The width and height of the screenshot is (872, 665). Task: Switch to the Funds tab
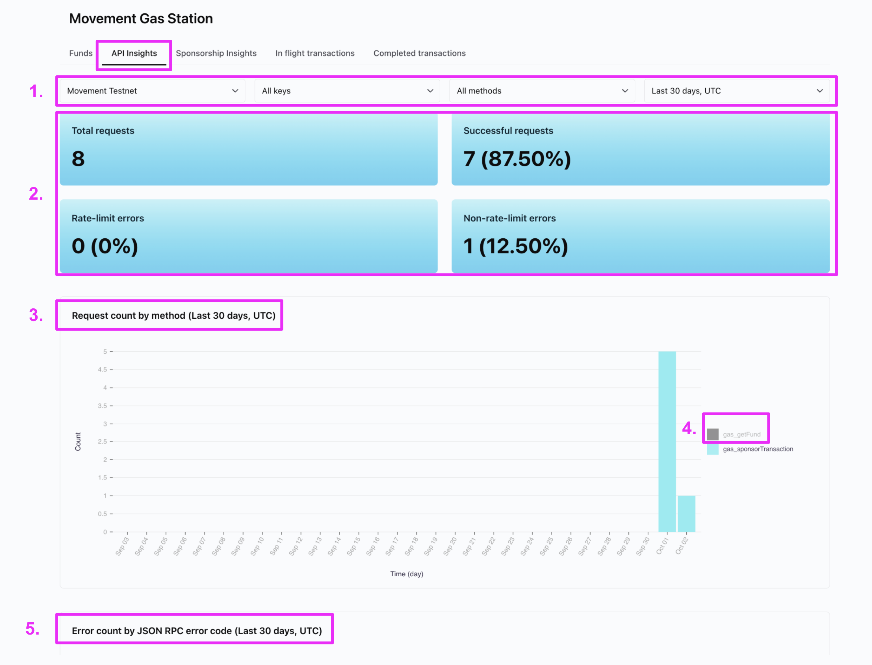[81, 53]
